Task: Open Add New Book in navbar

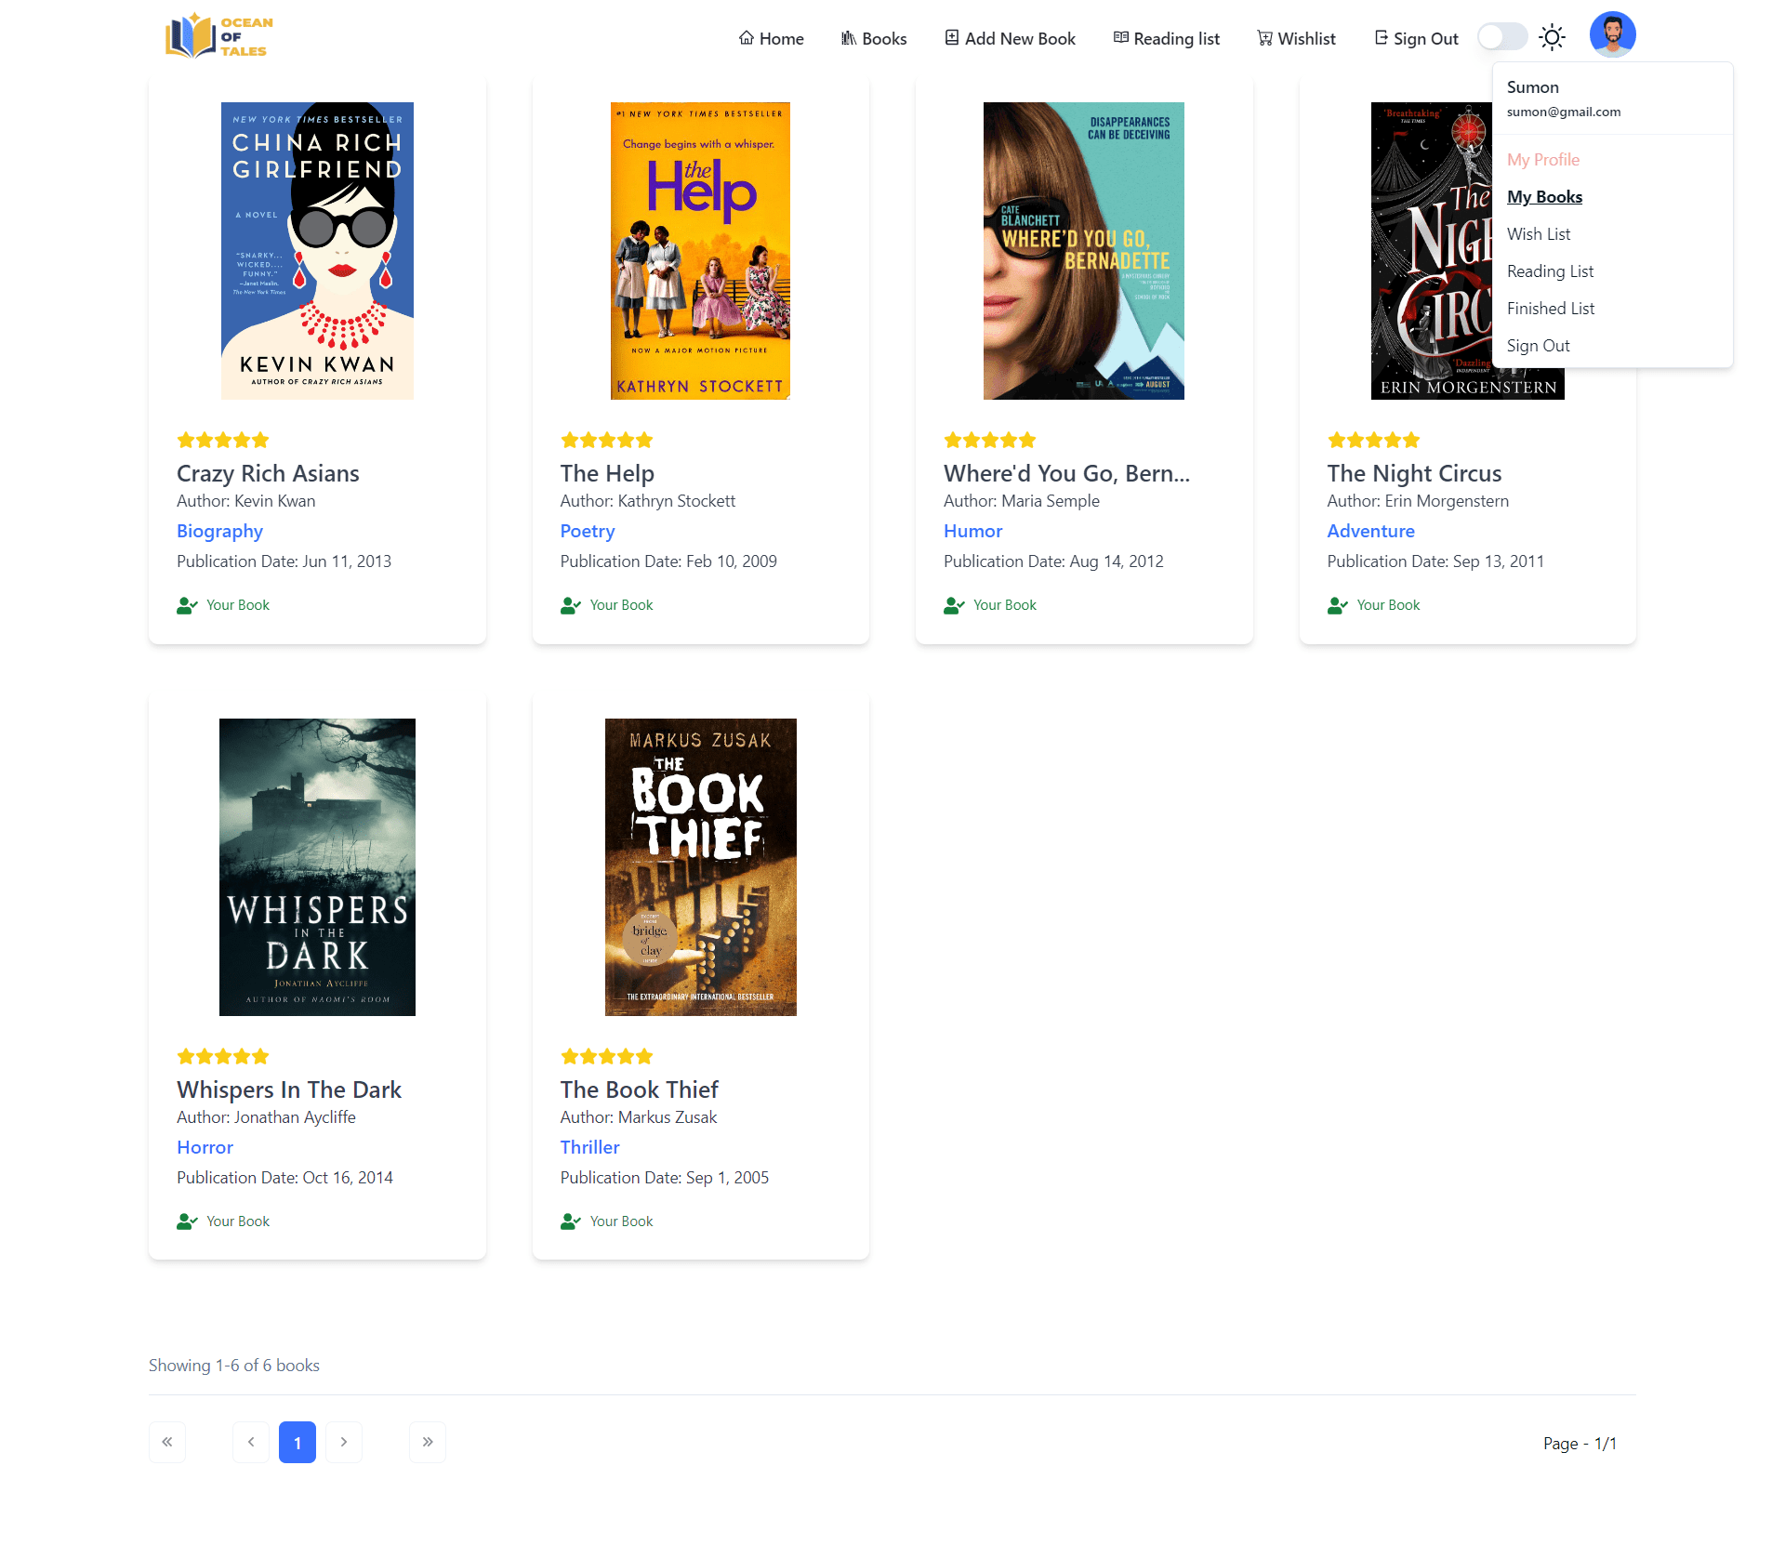Action: (1010, 38)
